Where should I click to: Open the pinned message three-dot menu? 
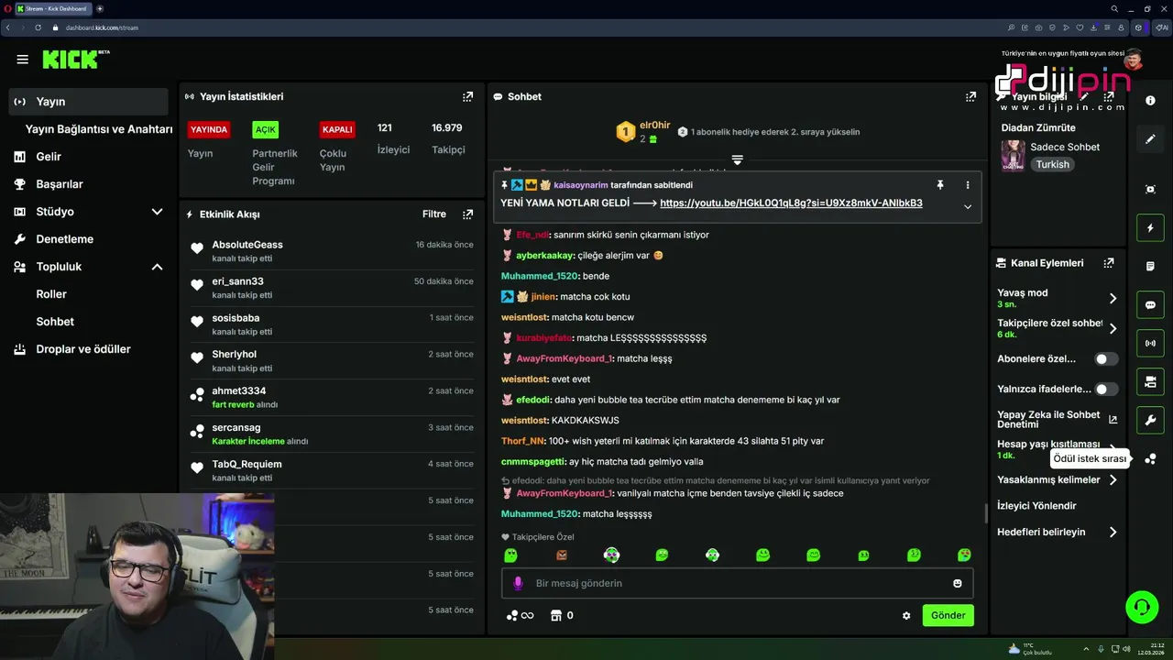(x=968, y=185)
